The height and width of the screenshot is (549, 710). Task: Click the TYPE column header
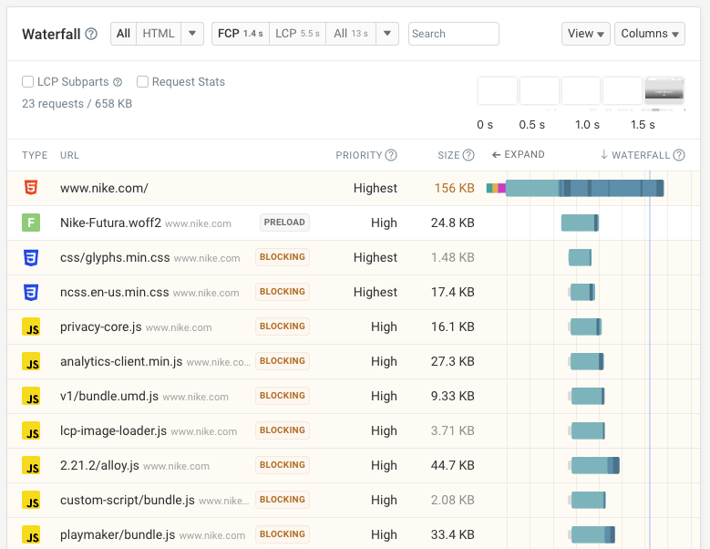35,155
